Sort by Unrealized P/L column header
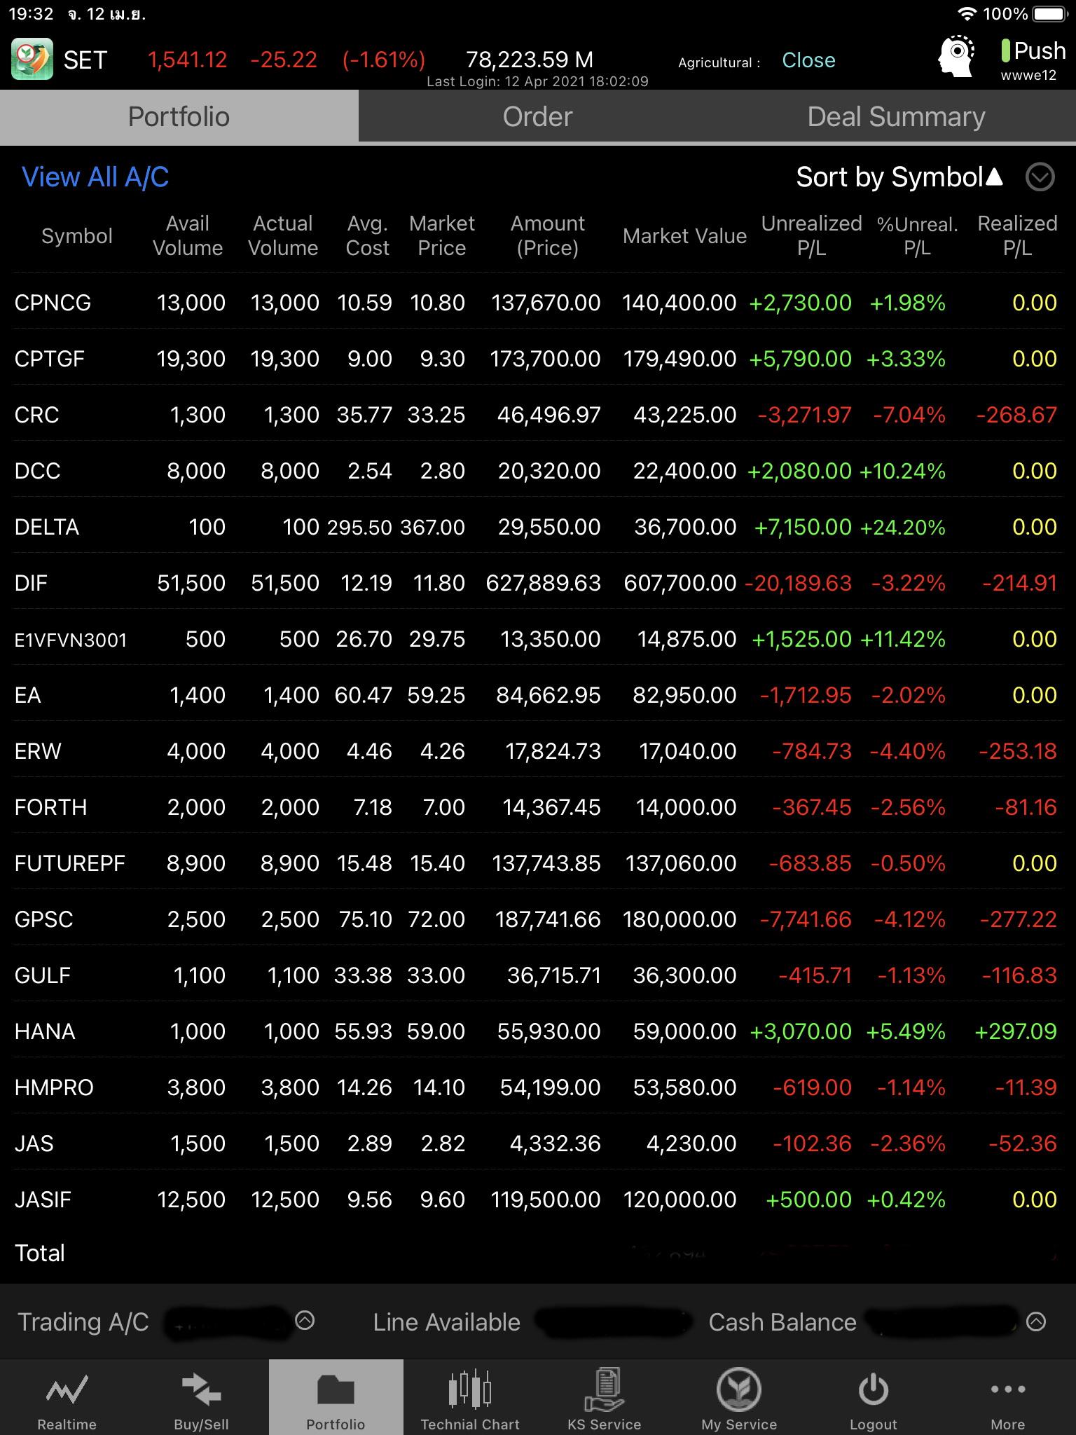 811,235
